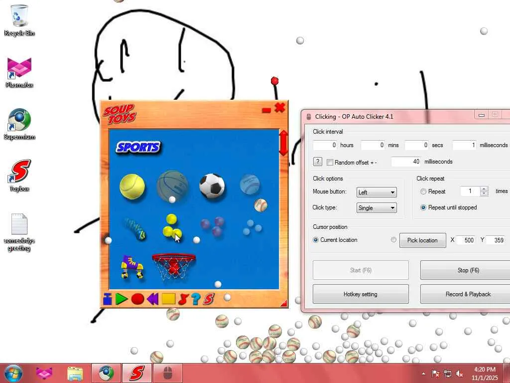Click the X coordinate field
The image size is (510, 383).
(x=466, y=240)
